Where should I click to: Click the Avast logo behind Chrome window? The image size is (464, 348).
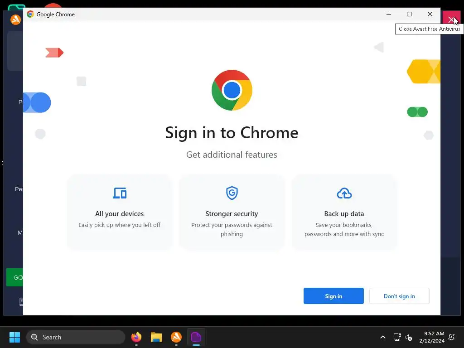coord(15,20)
